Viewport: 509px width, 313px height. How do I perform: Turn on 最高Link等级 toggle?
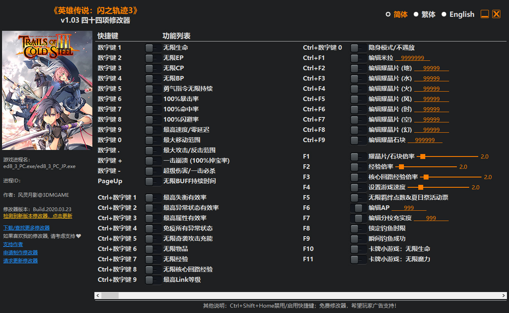(153, 280)
